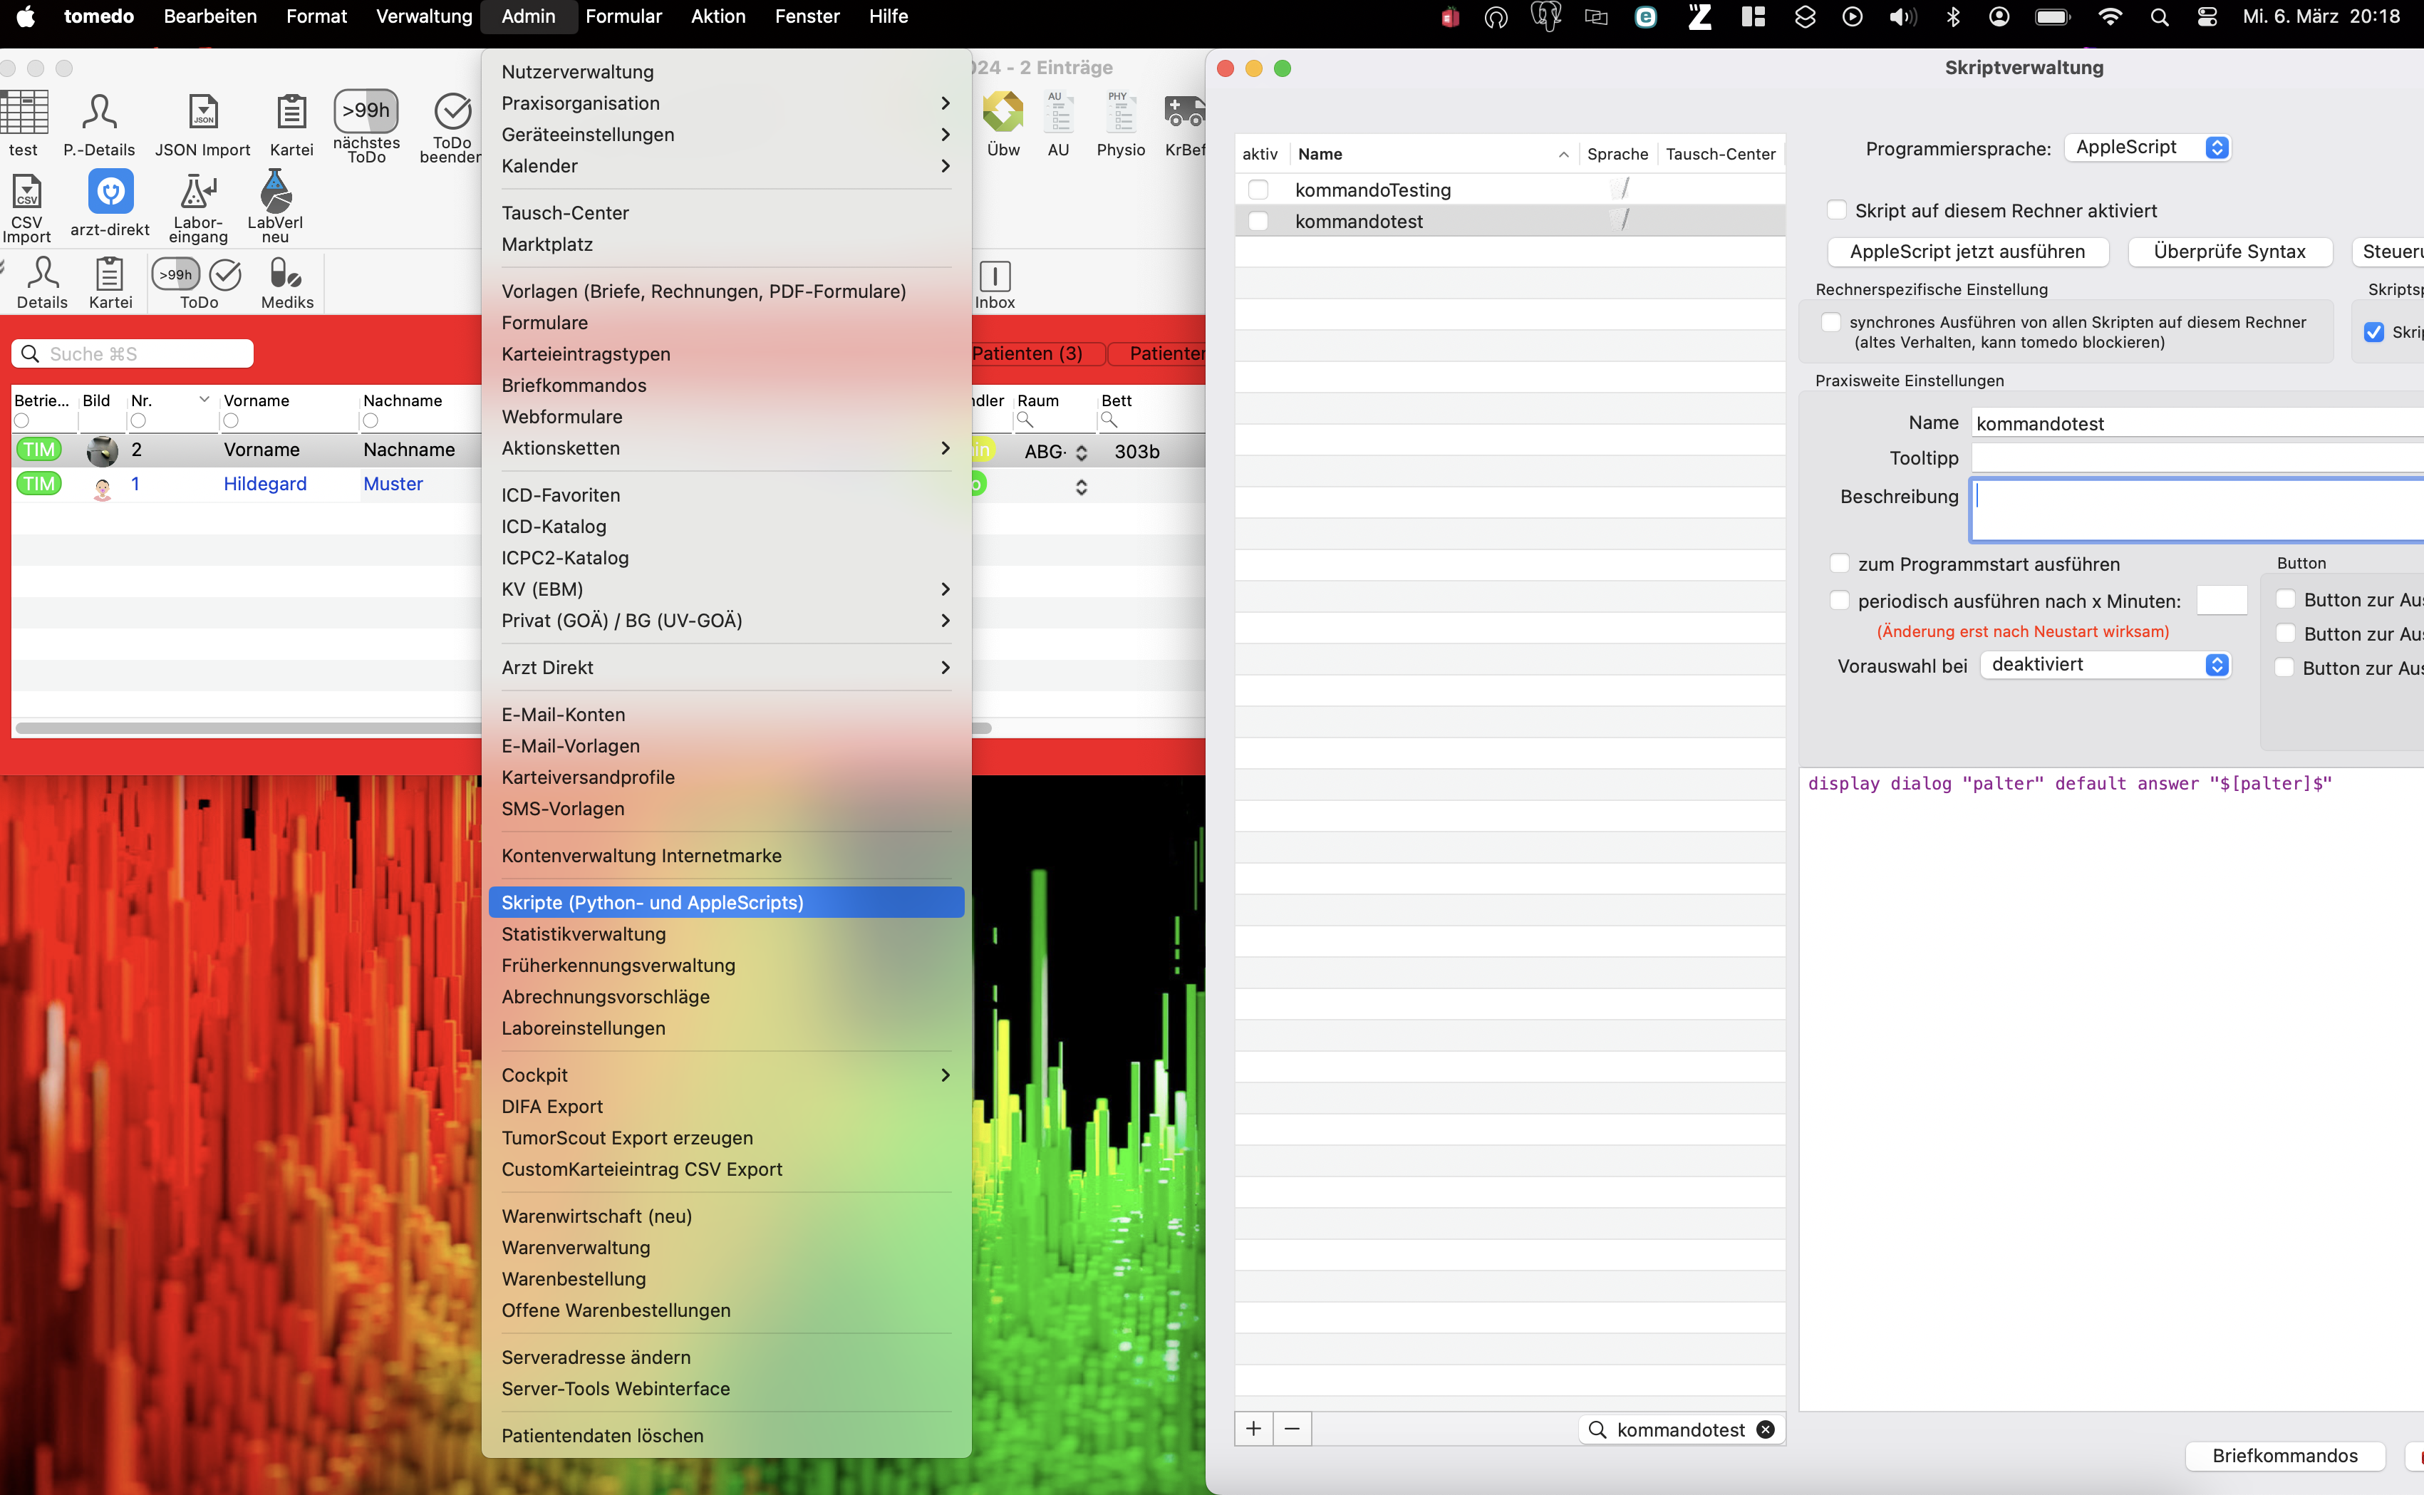Click the Suche ⌘S search field
Image resolution: width=2424 pixels, height=1495 pixels.
coord(133,354)
